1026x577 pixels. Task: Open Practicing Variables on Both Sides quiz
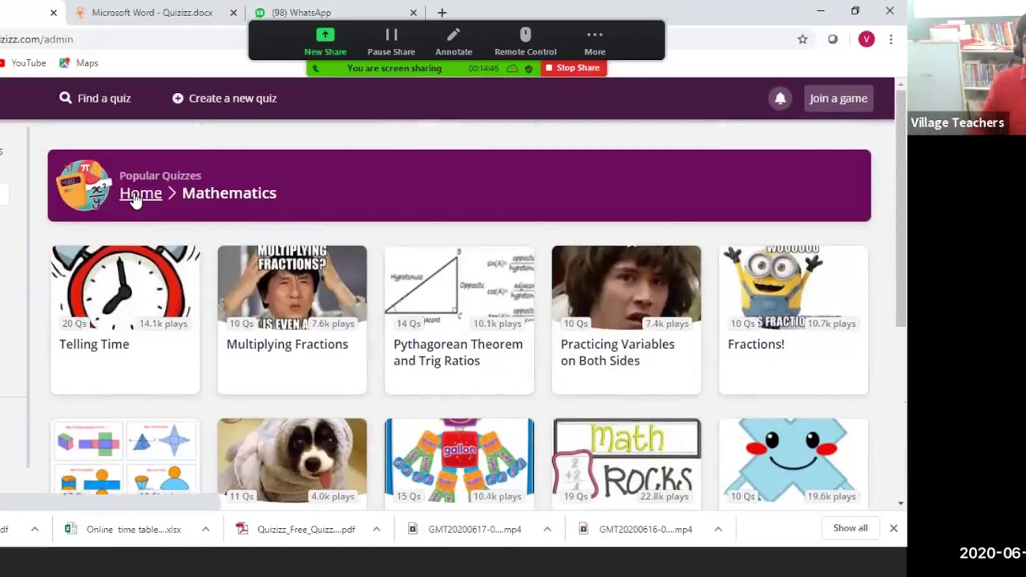[626, 320]
